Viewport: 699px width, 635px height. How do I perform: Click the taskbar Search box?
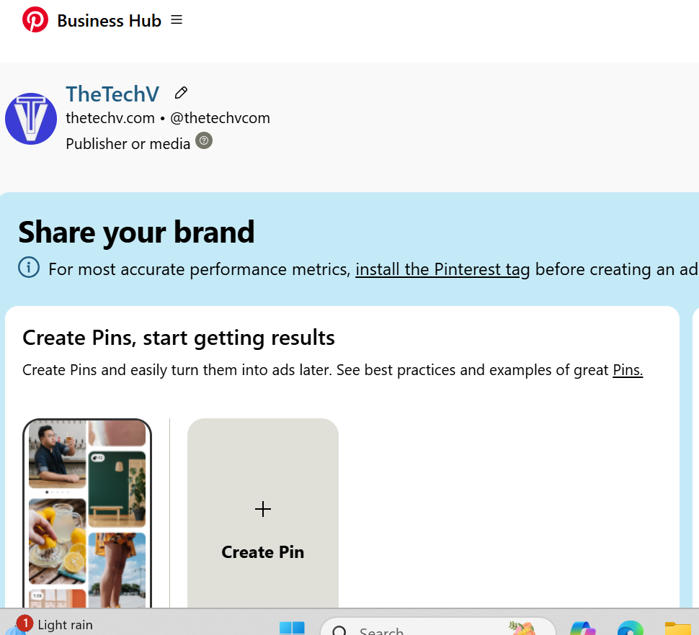point(437,628)
